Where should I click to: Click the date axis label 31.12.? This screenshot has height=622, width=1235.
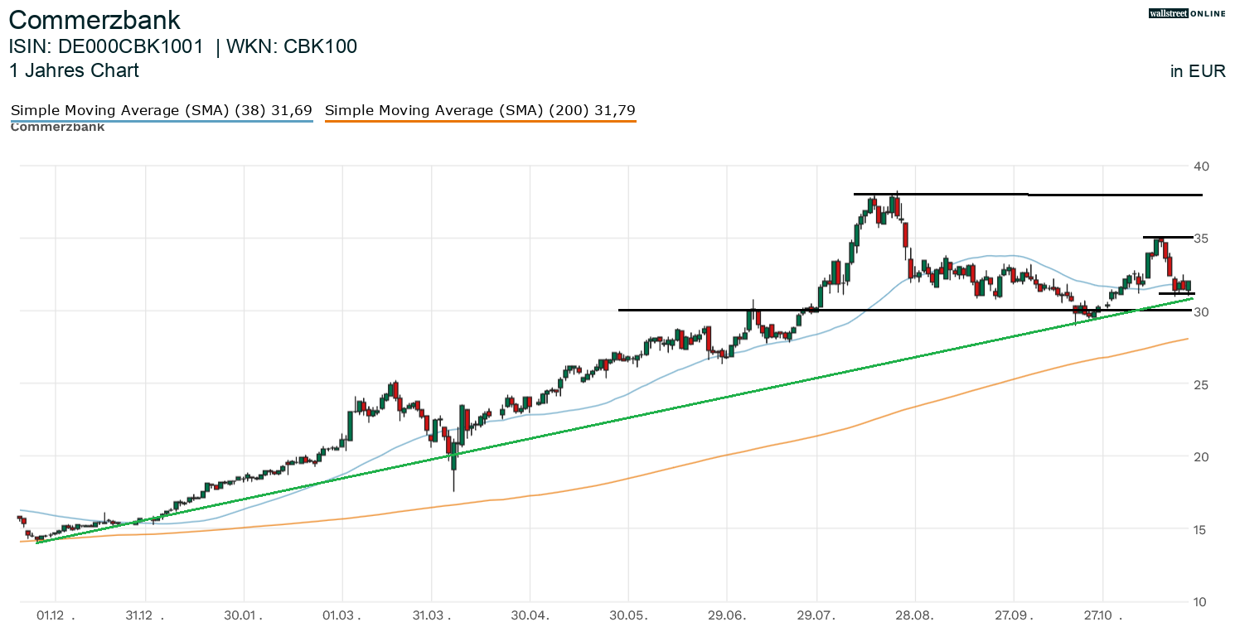coord(145,615)
